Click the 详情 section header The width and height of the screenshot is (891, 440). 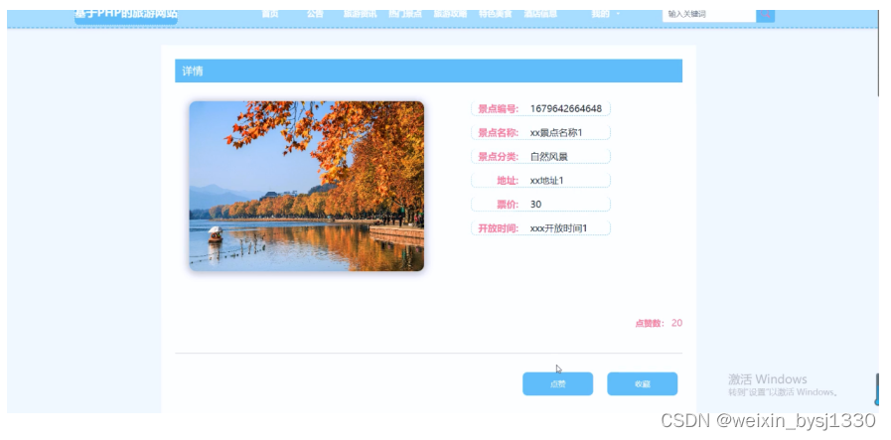[428, 72]
